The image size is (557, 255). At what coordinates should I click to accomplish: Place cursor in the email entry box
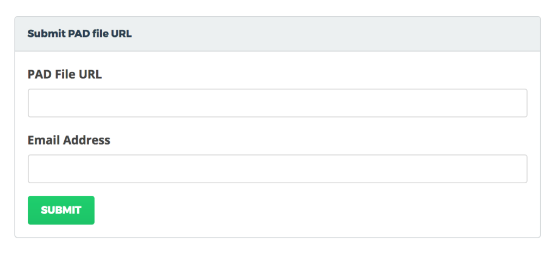tap(277, 169)
